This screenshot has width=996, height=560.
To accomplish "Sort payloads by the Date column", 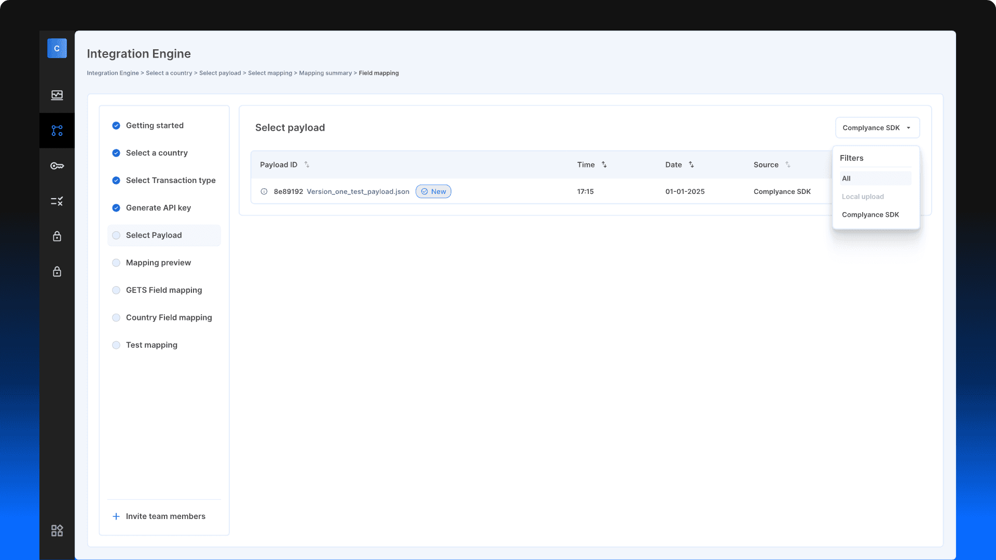I will point(691,165).
